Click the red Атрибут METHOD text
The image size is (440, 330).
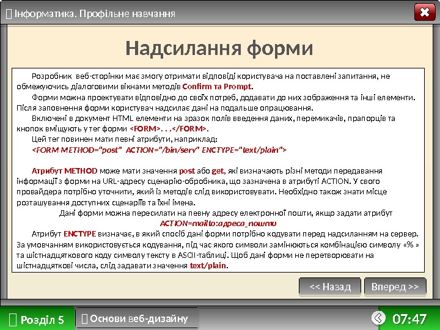coord(65,171)
